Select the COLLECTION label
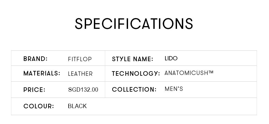The width and height of the screenshot is (269, 124). [x=134, y=89]
